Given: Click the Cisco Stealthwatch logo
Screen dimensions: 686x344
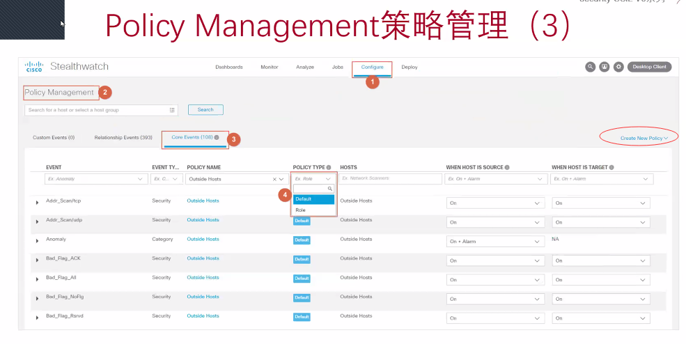Looking at the screenshot, I should [66, 67].
